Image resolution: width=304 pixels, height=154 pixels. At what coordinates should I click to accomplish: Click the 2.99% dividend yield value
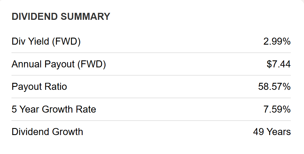277,41
